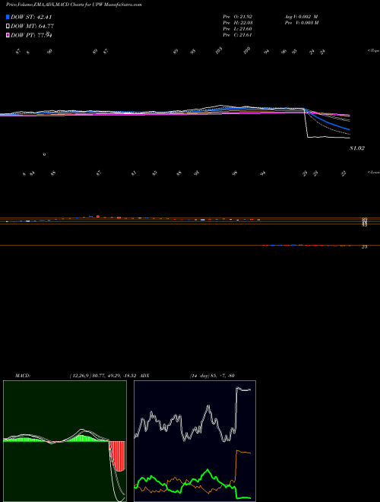Open the green MACD histogram chart panel
The width and height of the screenshot is (380, 502).
(x=65, y=441)
